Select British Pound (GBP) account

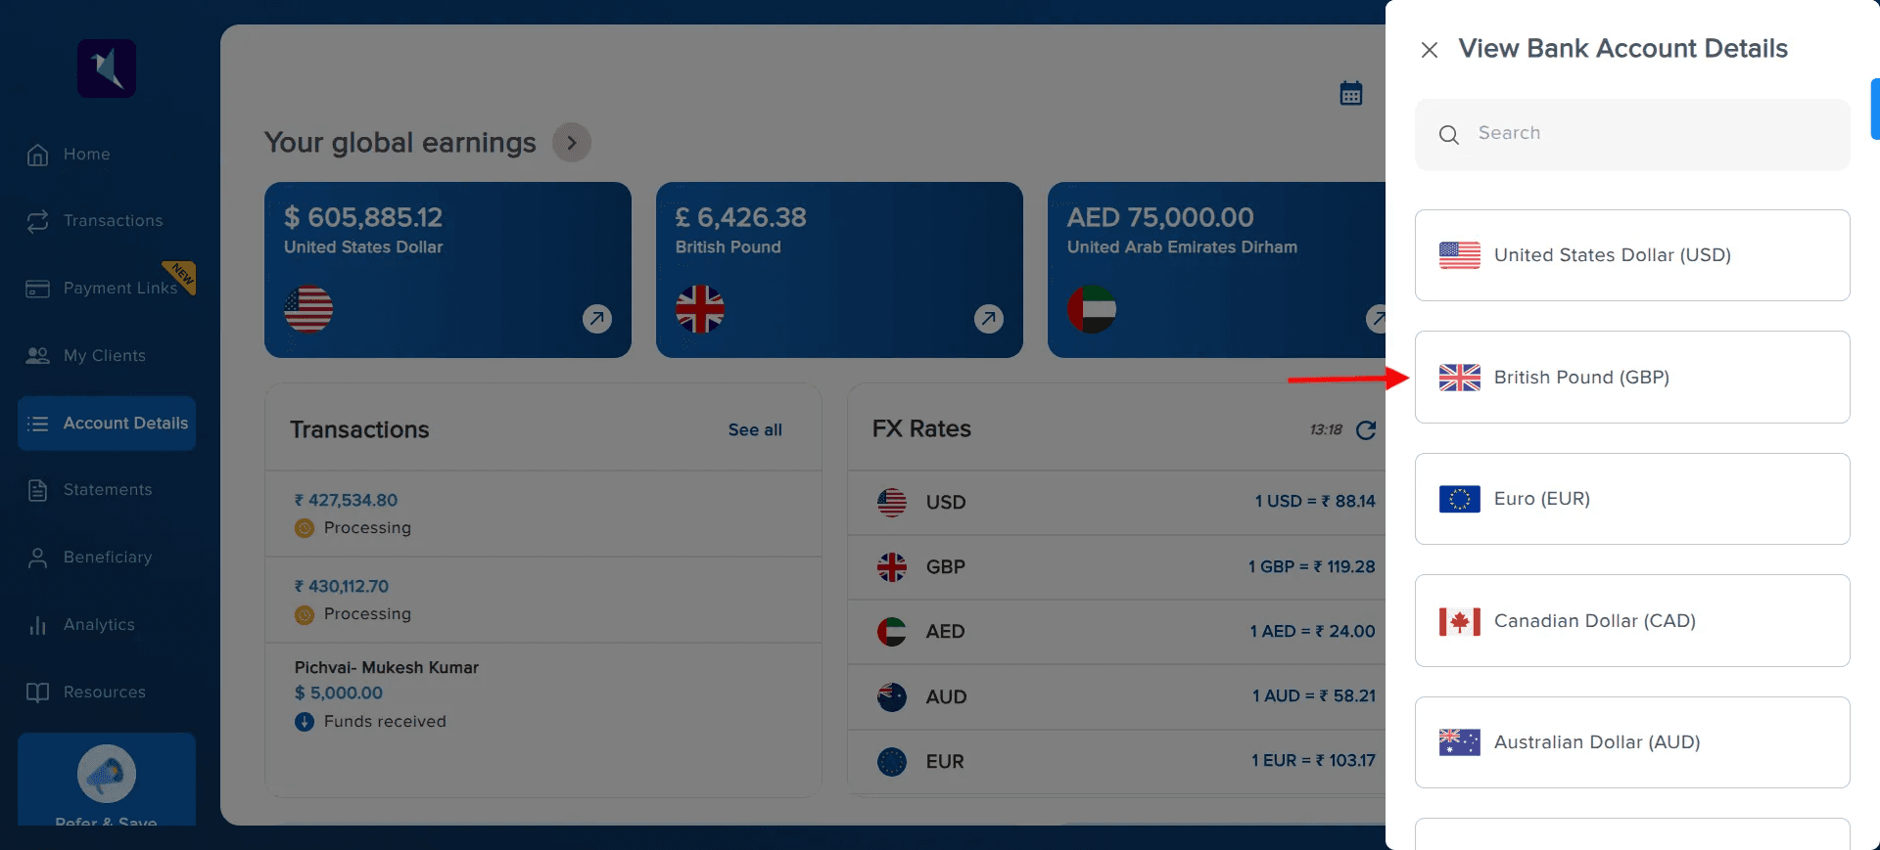pyautogui.click(x=1632, y=378)
